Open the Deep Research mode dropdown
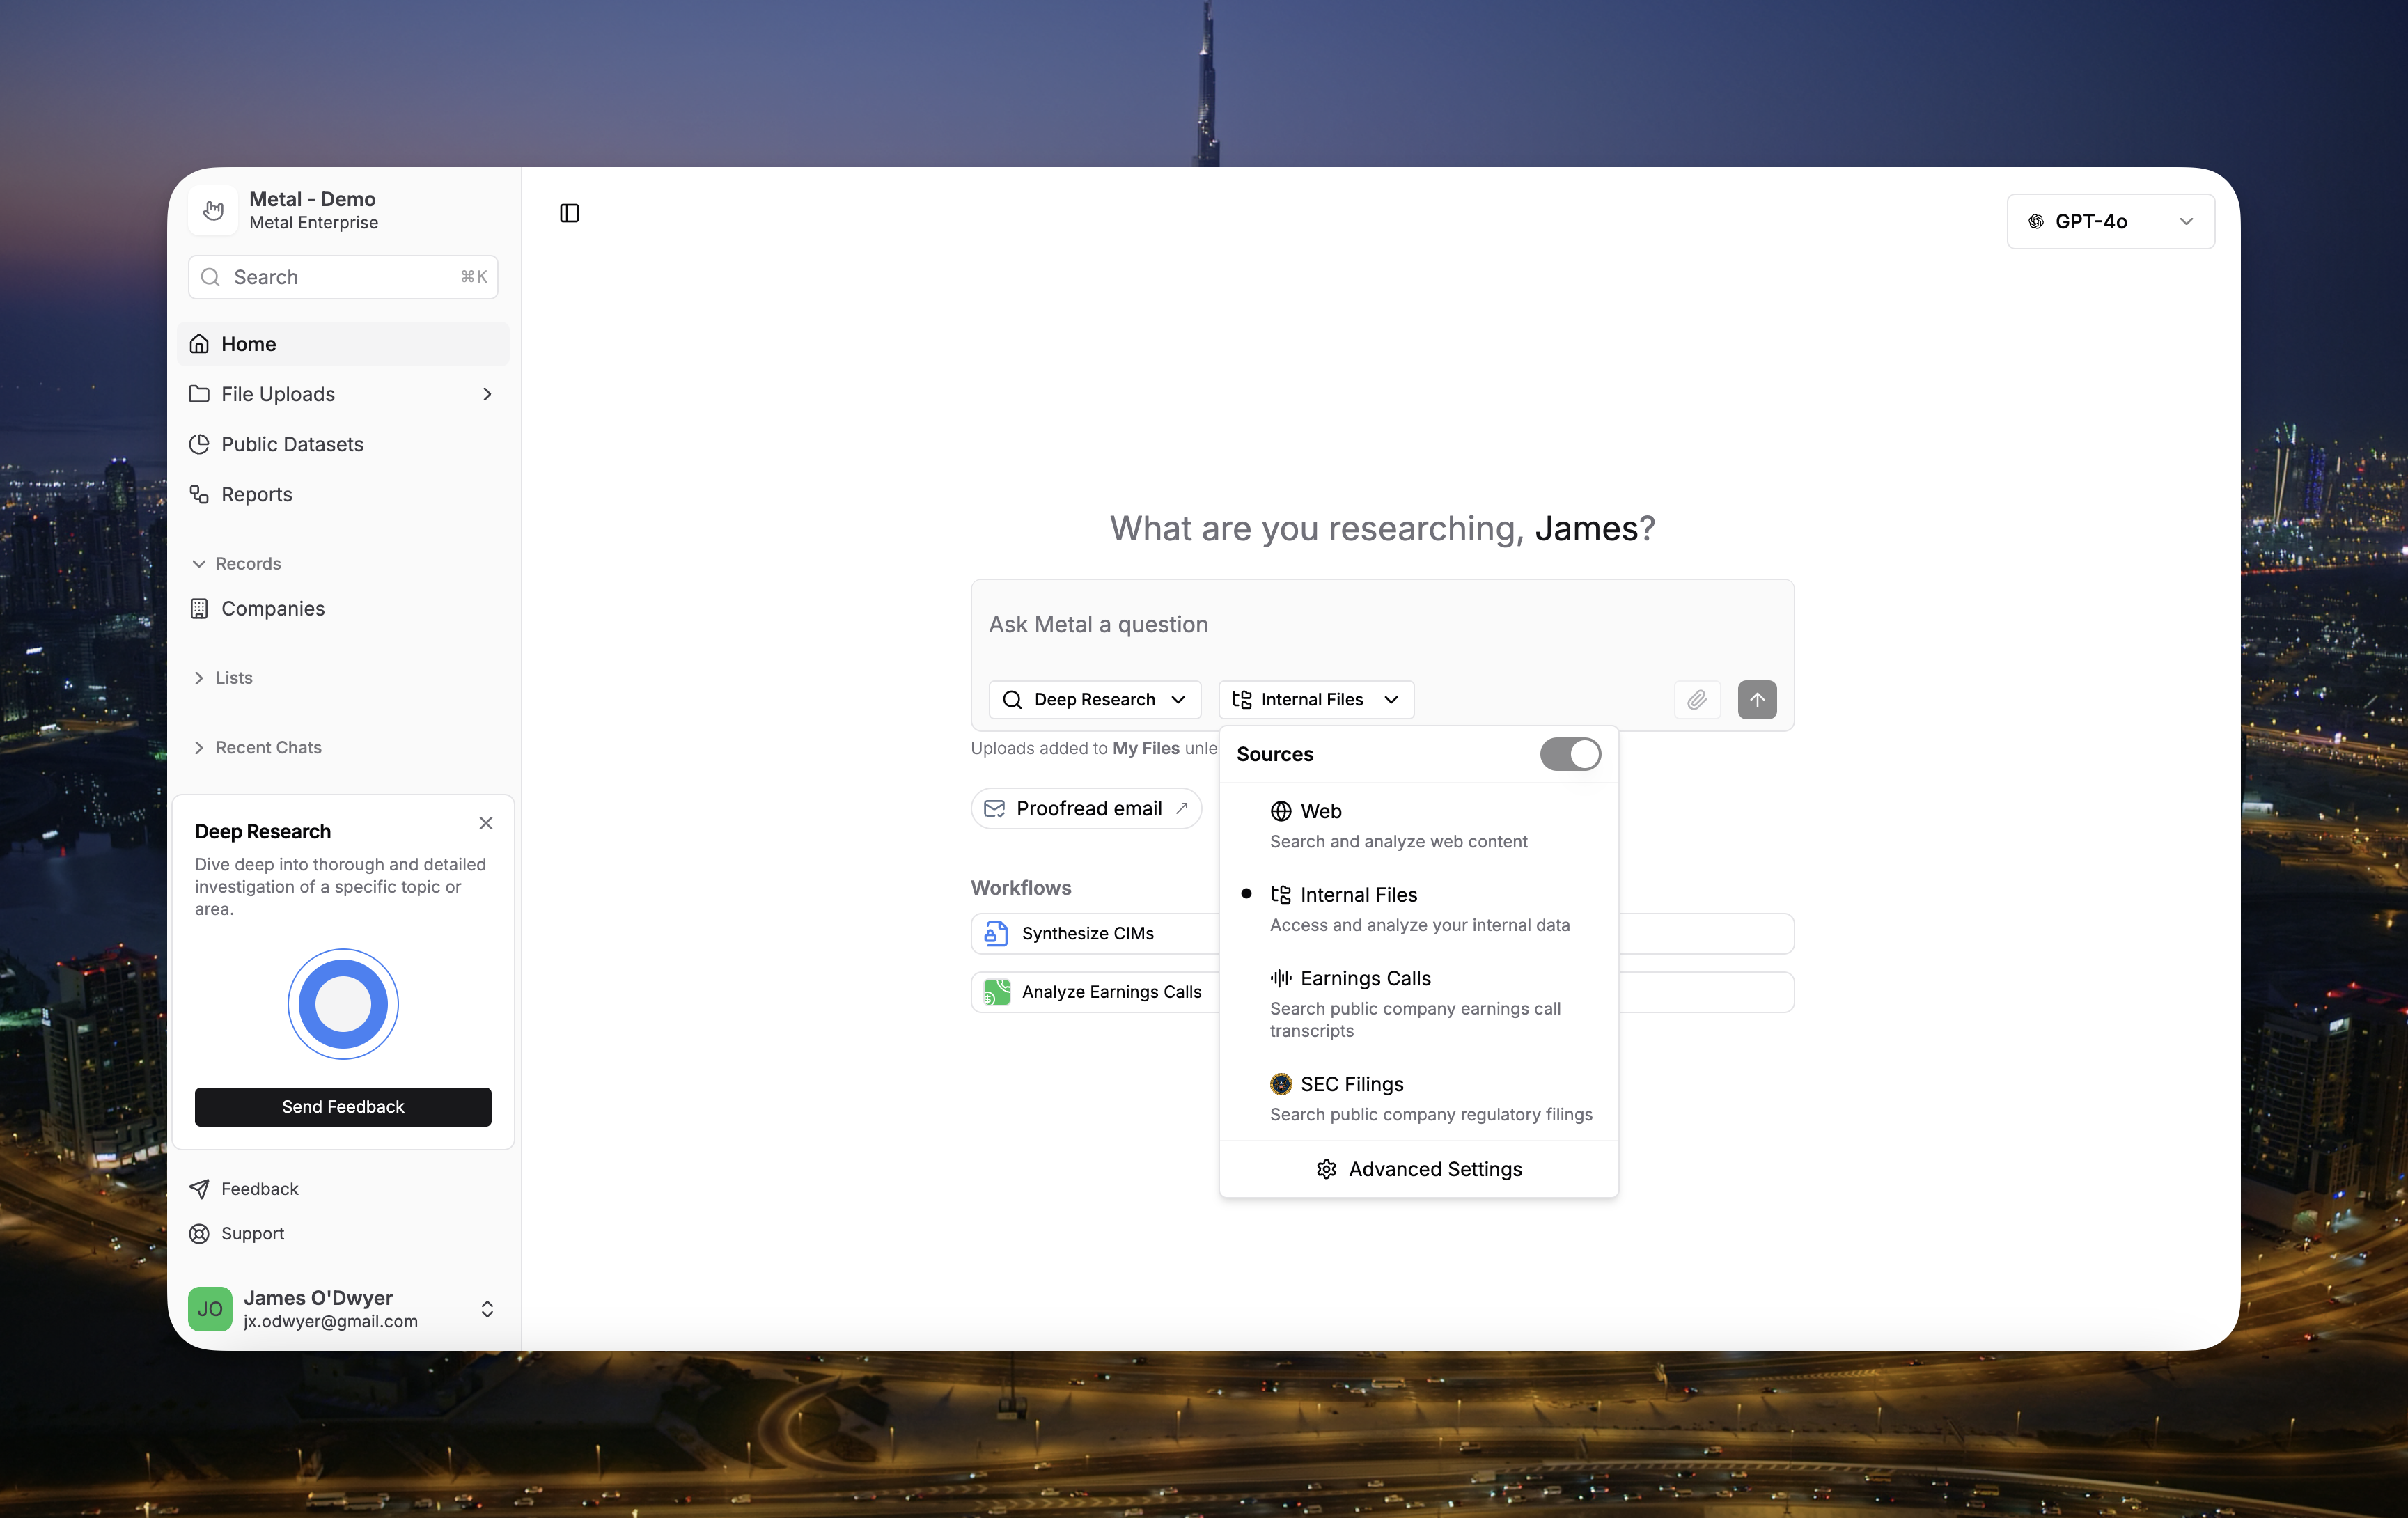Screen dimensions: 2408x1518 (1094, 699)
